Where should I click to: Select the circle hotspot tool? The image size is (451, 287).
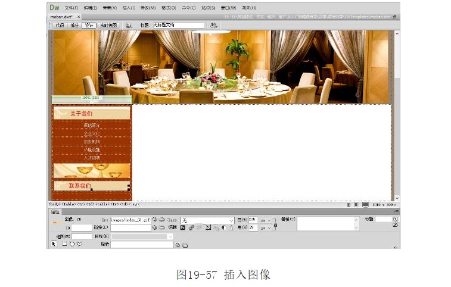71,244
